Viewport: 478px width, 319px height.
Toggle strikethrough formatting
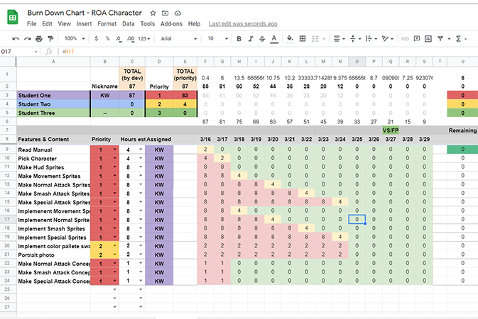[x=262, y=39]
